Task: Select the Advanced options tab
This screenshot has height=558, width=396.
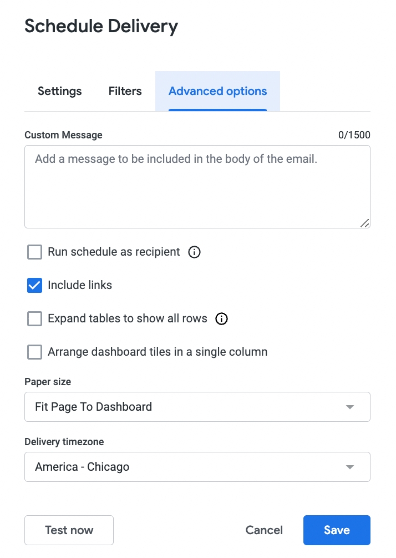Action: tap(217, 92)
